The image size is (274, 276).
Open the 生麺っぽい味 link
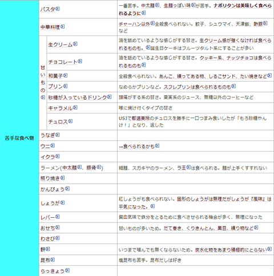click(x=177, y=6)
